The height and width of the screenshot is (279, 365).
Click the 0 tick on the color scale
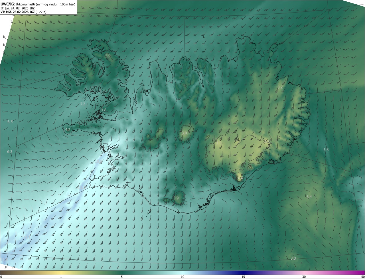coord(1,277)
